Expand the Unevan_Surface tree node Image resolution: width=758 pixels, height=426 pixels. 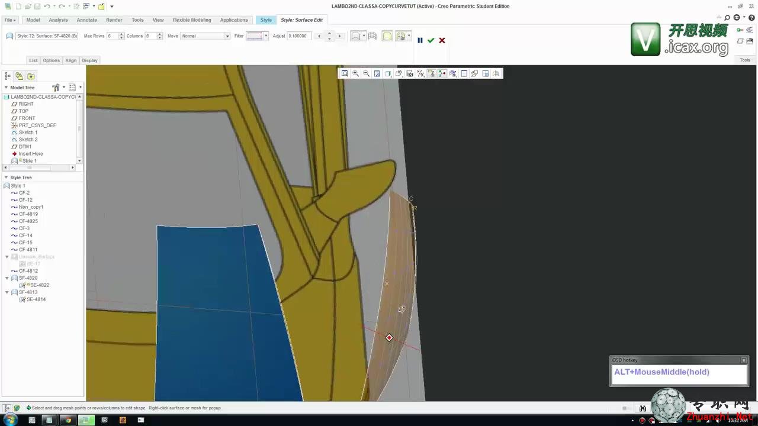click(7, 257)
